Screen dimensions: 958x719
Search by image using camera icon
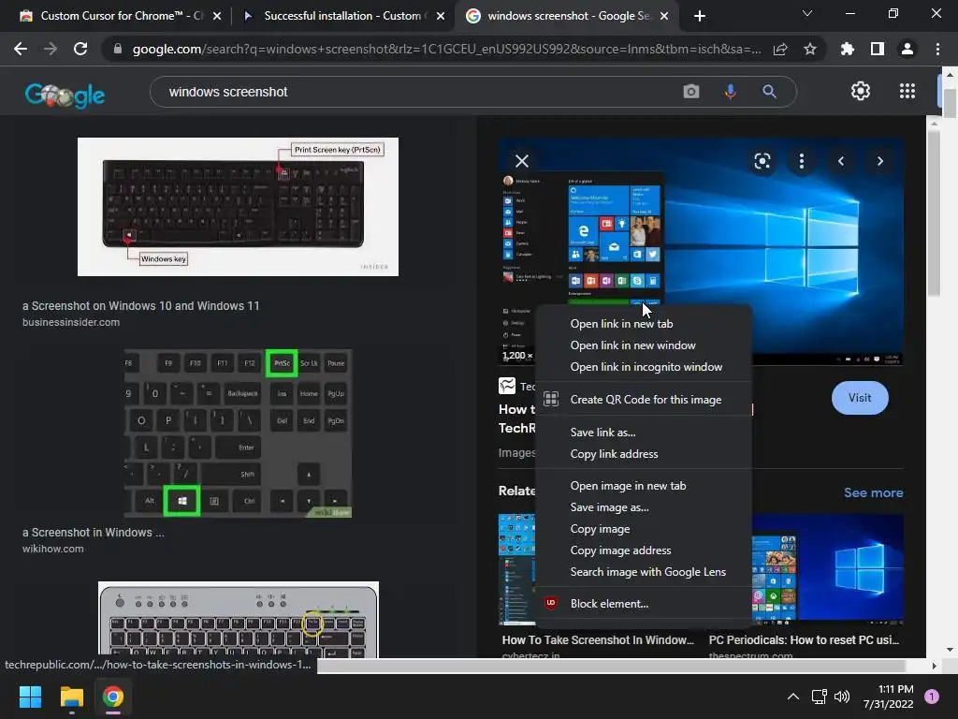(x=691, y=92)
